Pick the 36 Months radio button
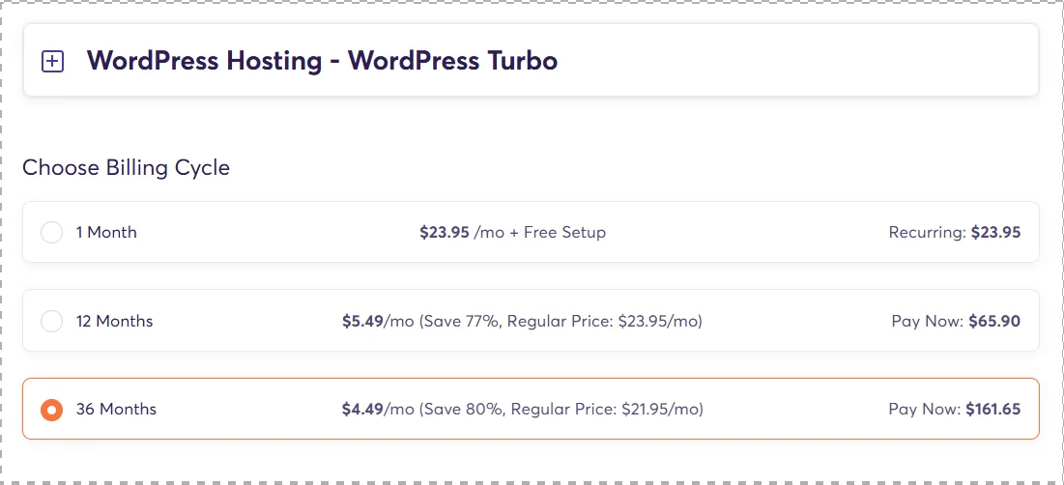This screenshot has height=485, width=1064. pos(51,410)
